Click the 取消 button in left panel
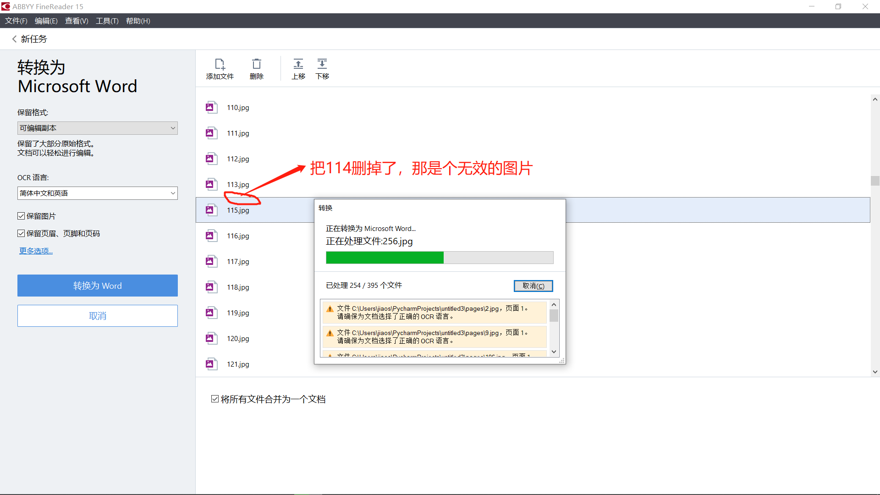The image size is (880, 495). [98, 316]
